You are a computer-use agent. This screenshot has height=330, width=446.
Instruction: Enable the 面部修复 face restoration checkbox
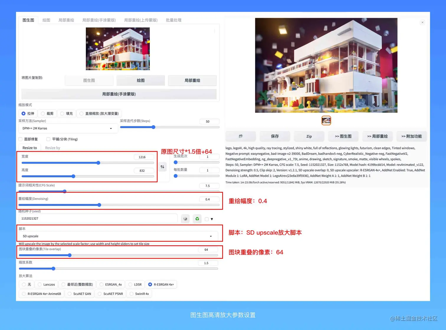click(20, 139)
